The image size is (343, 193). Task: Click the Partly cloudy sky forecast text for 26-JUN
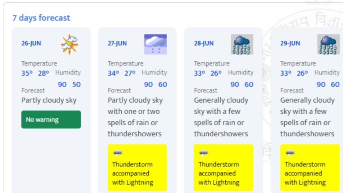coord(49,101)
